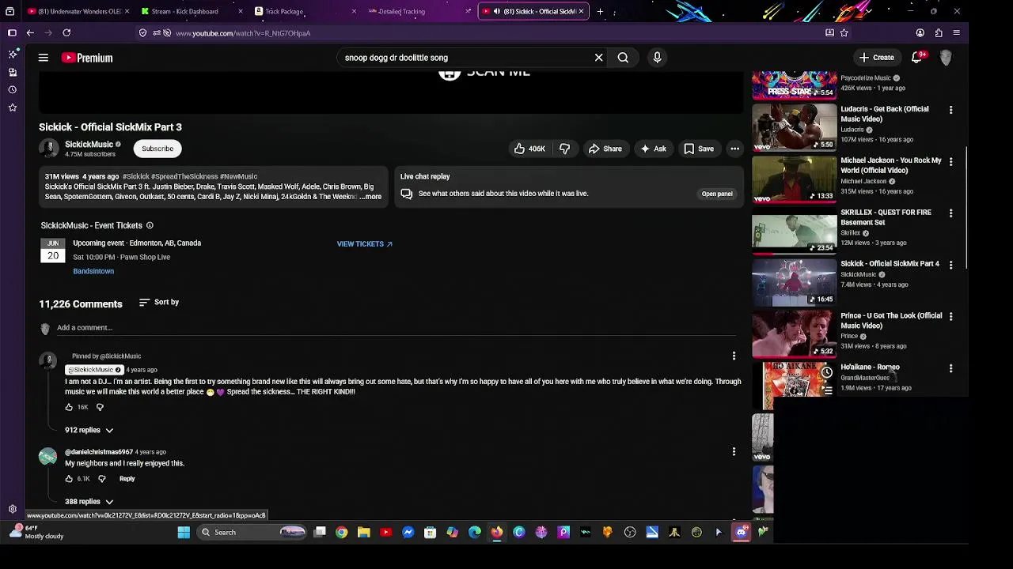Open account avatar menu
1013x569 pixels.
pos(946,58)
